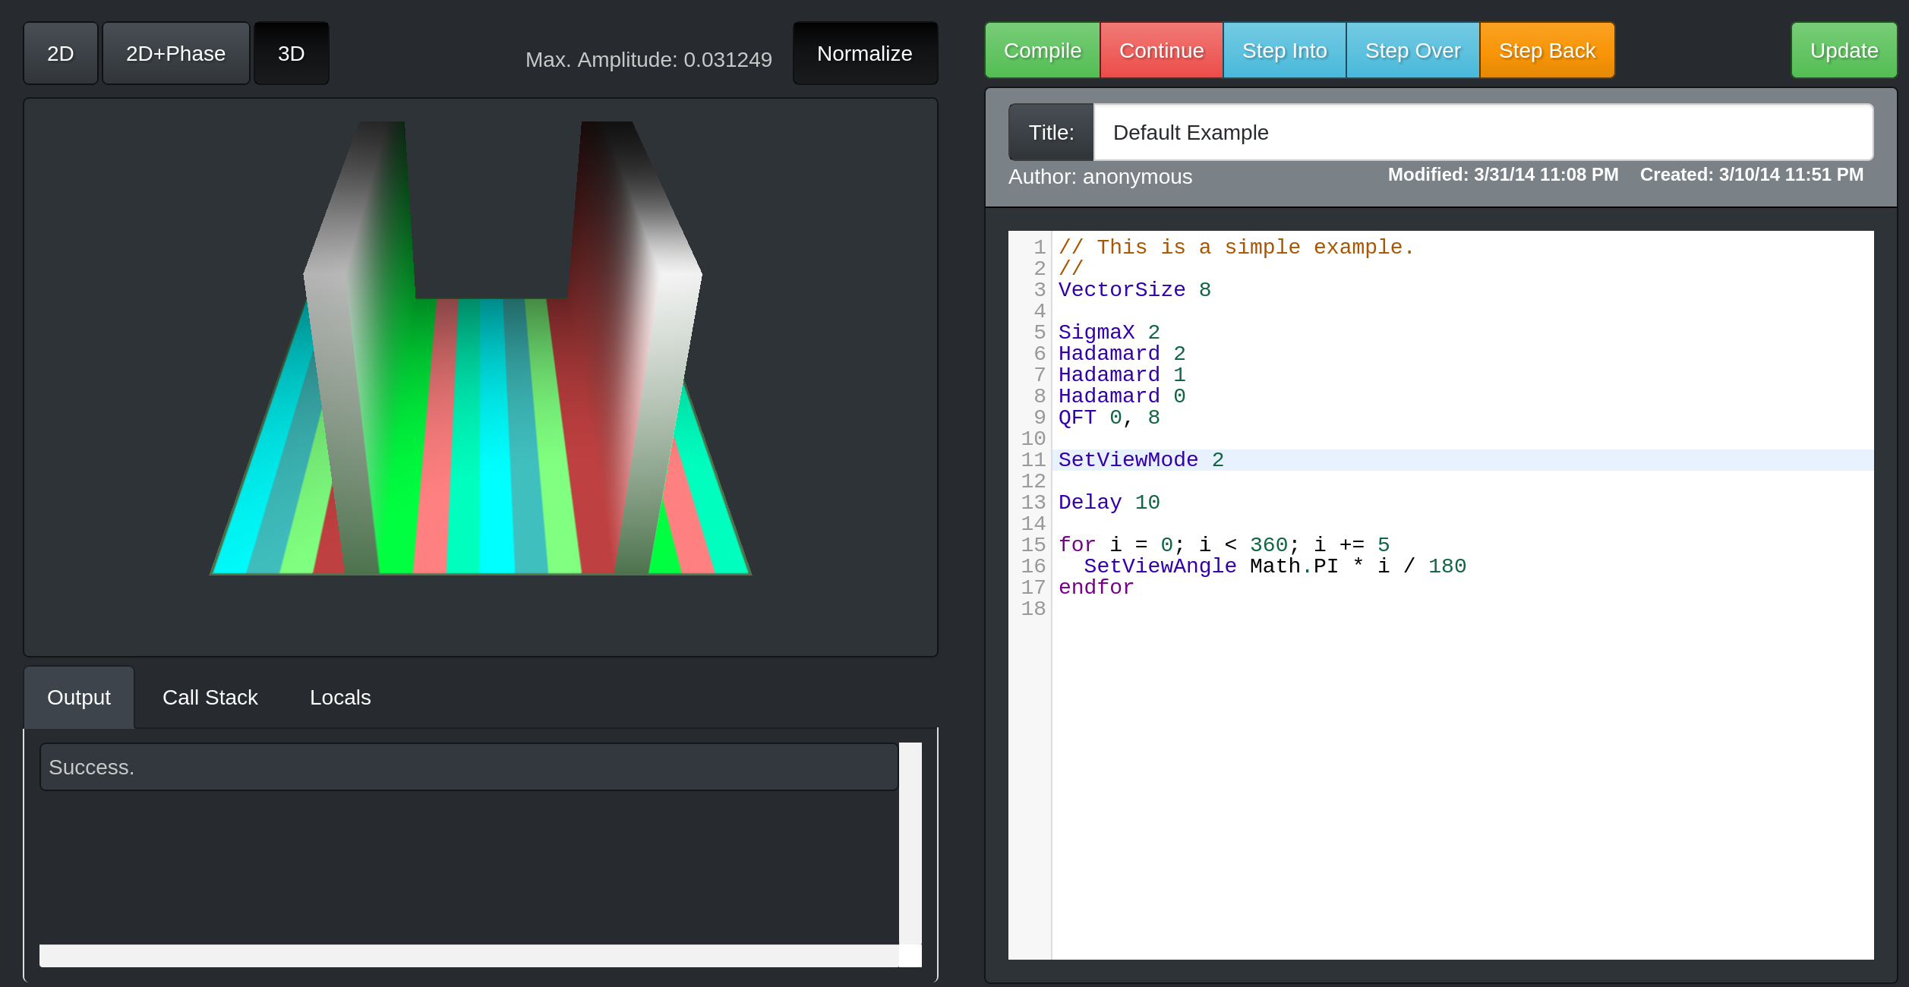Click the 'Success.' output message
Screen dimensions: 1909x987
[469, 767]
